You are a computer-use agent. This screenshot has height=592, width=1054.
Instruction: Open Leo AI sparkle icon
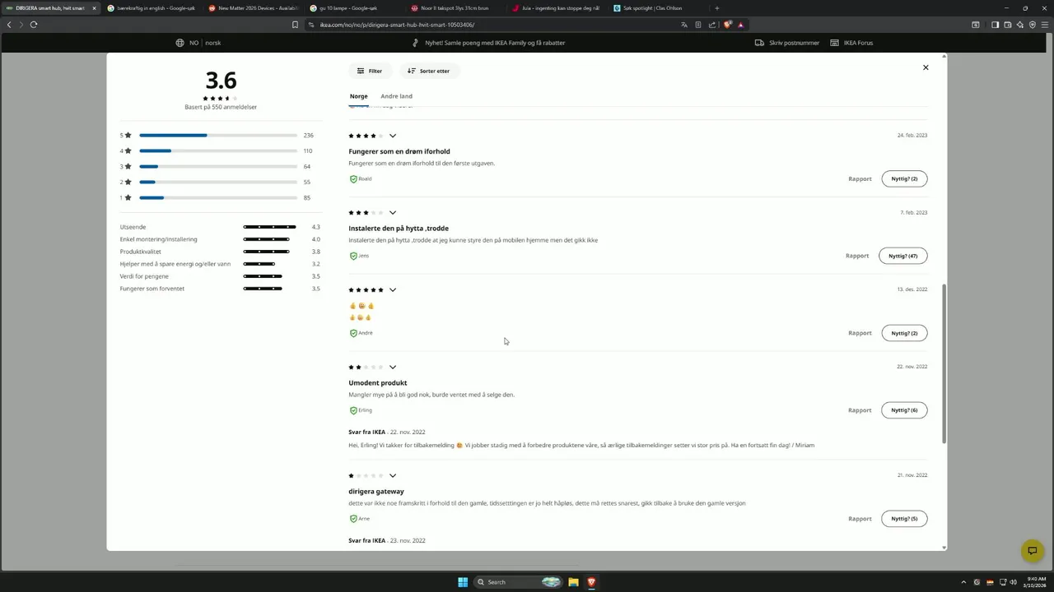pos(1020,25)
